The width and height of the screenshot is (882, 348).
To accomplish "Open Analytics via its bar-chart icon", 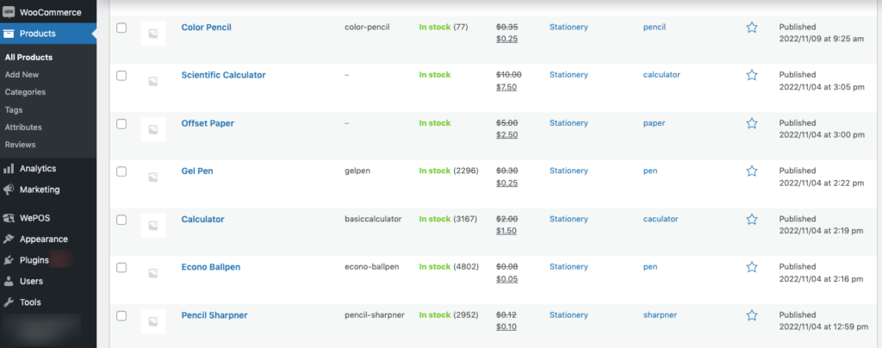I will (9, 169).
